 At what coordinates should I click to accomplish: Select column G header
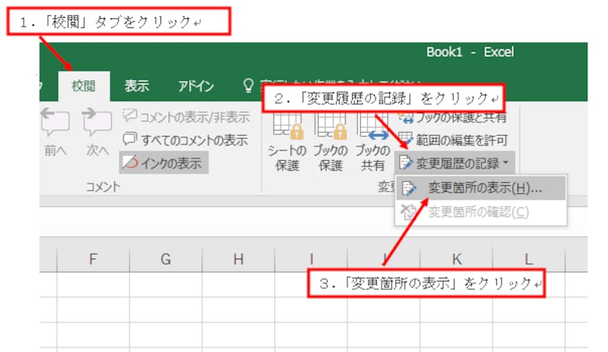[x=166, y=259]
